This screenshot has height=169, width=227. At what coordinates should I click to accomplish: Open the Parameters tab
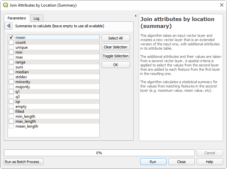click(17, 18)
